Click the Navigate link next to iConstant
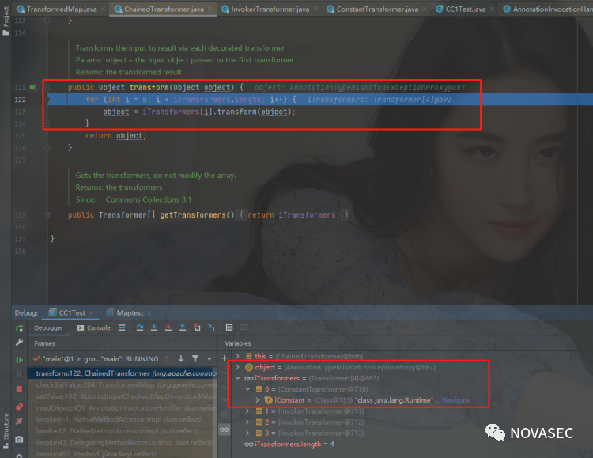The height and width of the screenshot is (458, 593). [456, 400]
